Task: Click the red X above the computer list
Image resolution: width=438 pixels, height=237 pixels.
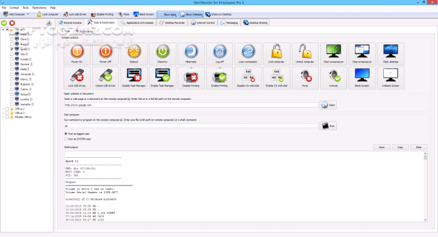Action: 12,23
